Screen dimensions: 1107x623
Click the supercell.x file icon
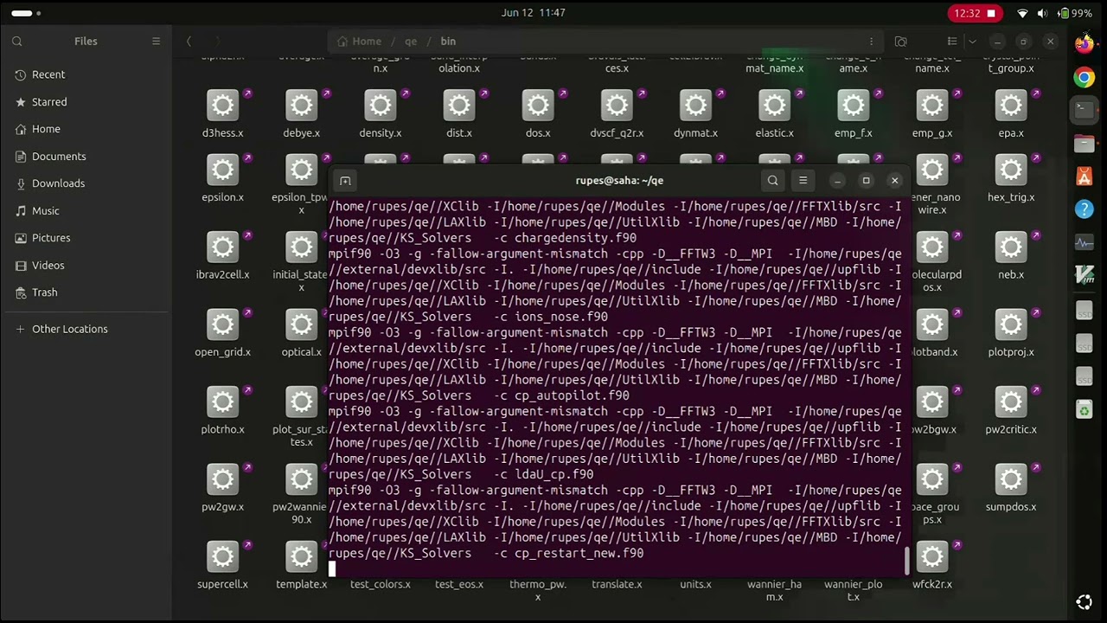222,556
